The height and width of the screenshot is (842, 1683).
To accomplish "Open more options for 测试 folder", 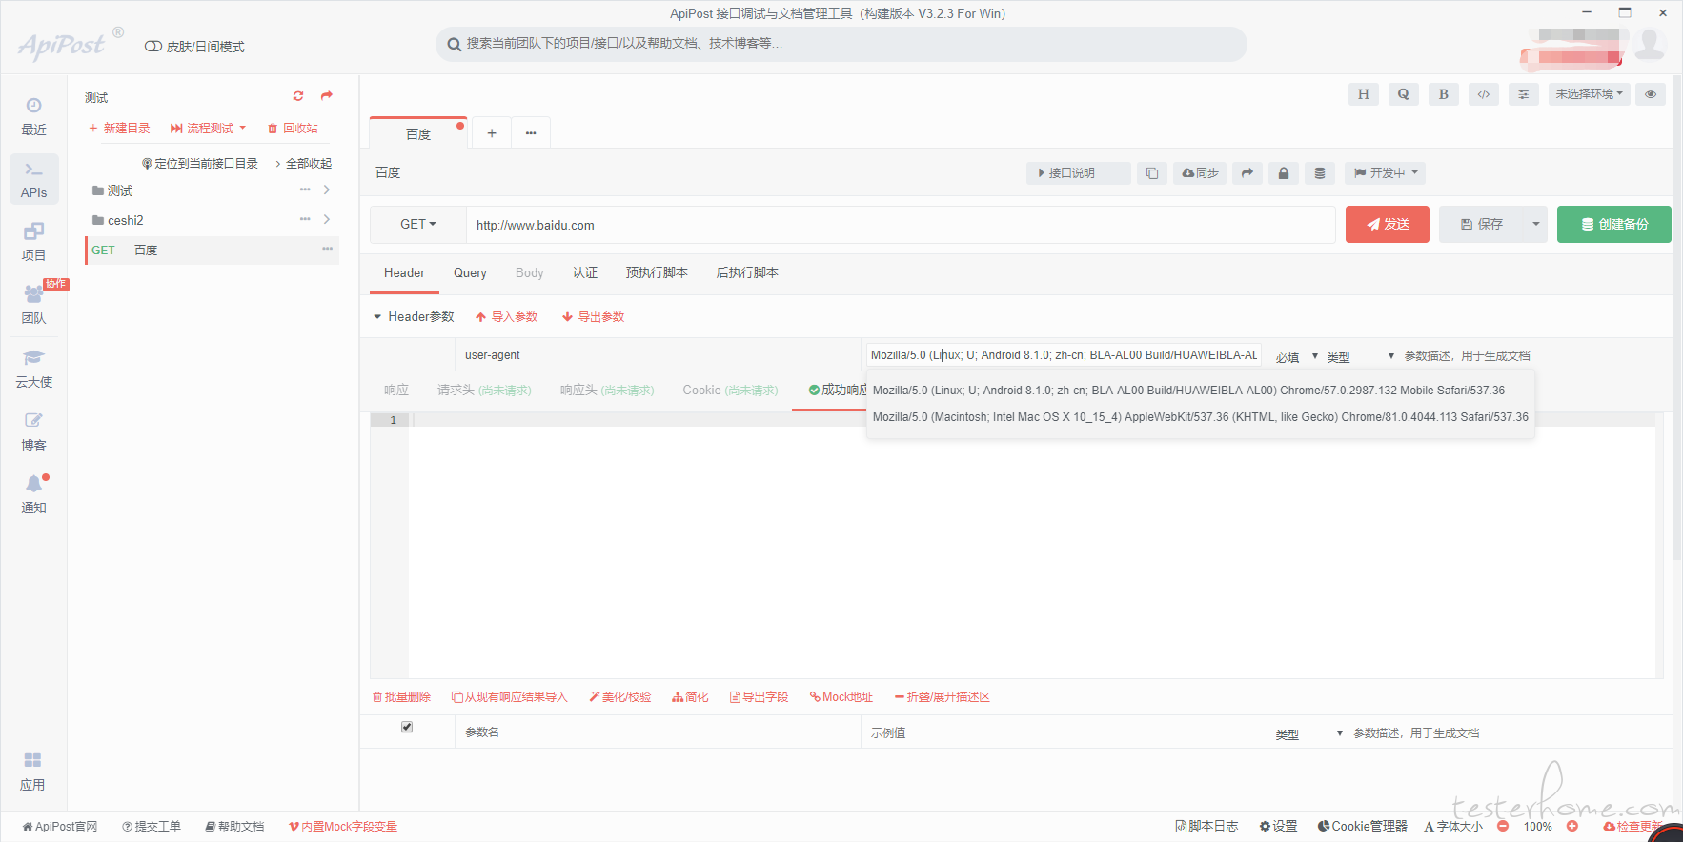I will coord(305,190).
